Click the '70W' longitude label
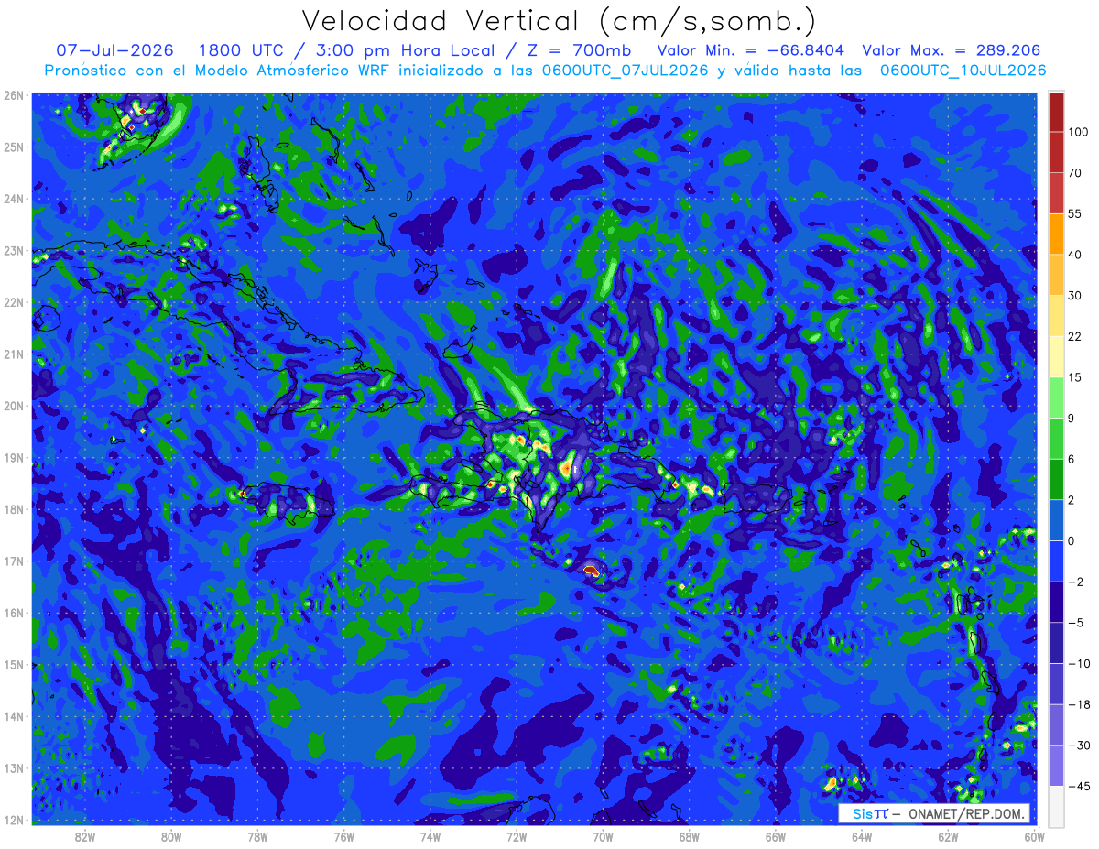The height and width of the screenshot is (849, 1099). pyautogui.click(x=603, y=836)
